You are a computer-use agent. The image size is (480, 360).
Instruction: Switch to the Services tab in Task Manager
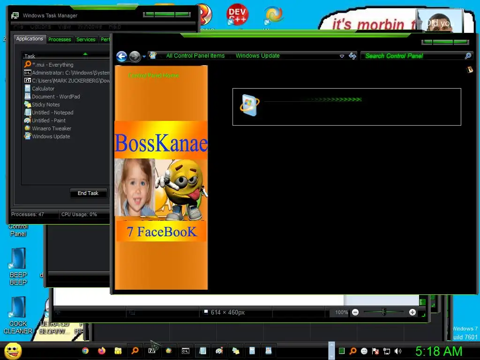coord(86,39)
